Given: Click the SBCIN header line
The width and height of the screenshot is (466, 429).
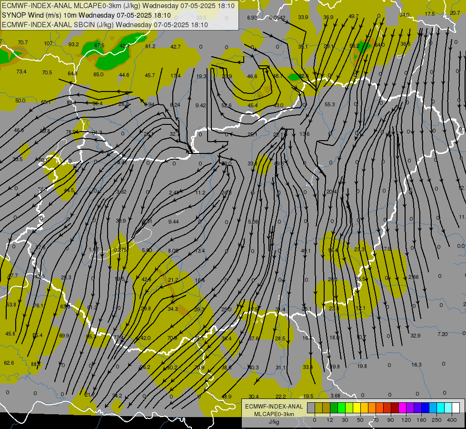Looking at the screenshot, I should pos(105,25).
